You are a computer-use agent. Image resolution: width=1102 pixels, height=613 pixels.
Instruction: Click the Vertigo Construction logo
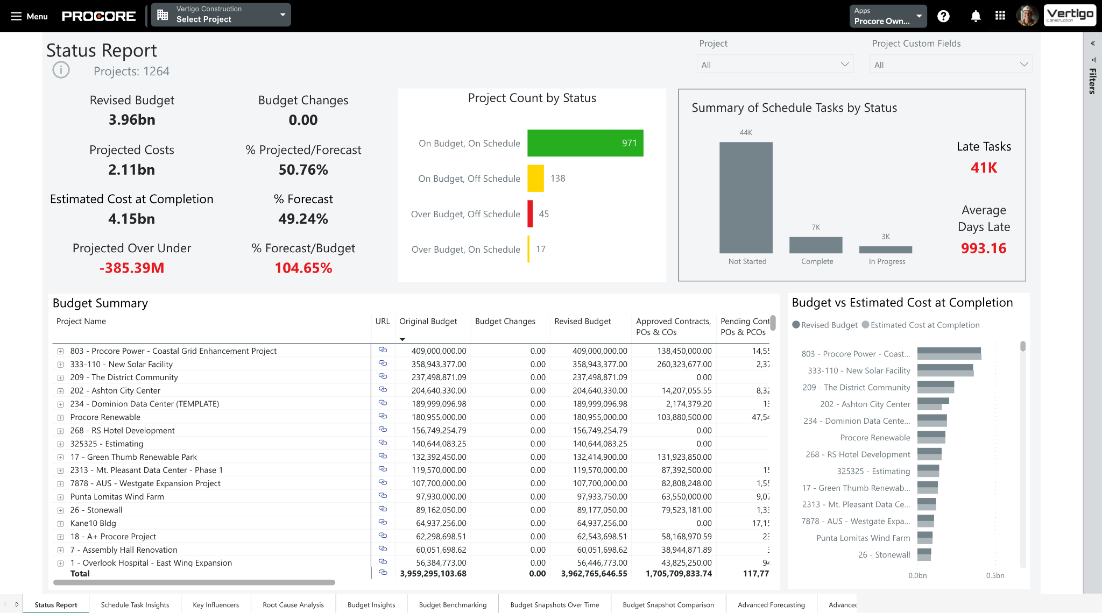(1070, 15)
